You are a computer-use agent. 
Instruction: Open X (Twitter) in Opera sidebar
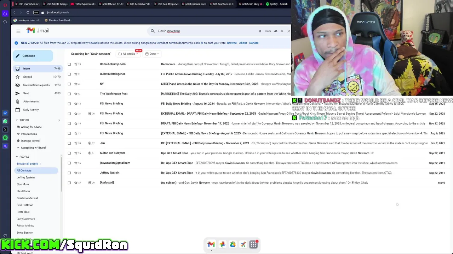pyautogui.click(x=5, y=129)
